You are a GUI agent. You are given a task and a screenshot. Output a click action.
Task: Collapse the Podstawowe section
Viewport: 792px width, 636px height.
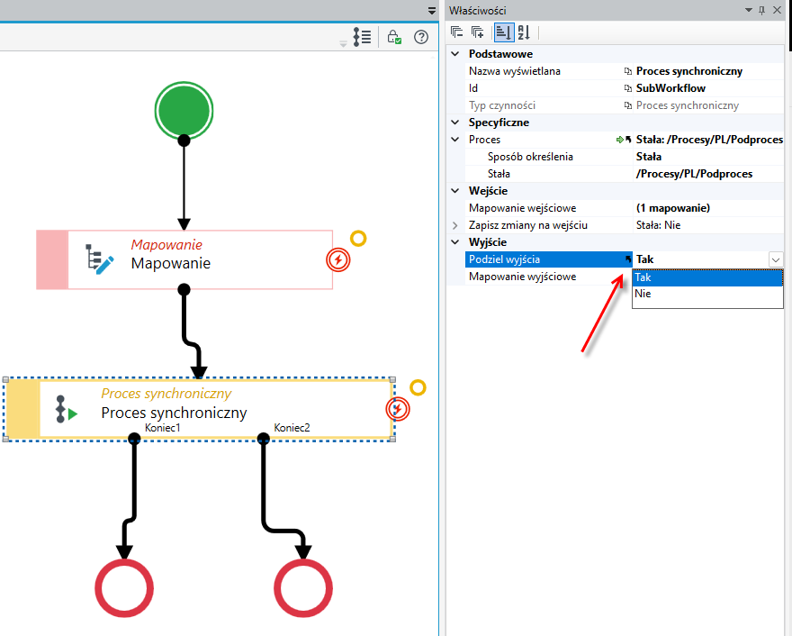click(455, 53)
